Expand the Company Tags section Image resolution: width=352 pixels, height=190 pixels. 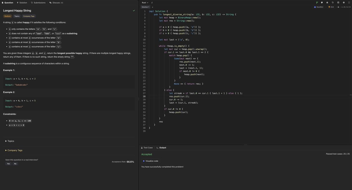(14, 150)
